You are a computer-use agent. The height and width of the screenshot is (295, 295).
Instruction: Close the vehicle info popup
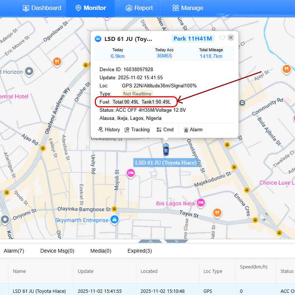(231, 38)
